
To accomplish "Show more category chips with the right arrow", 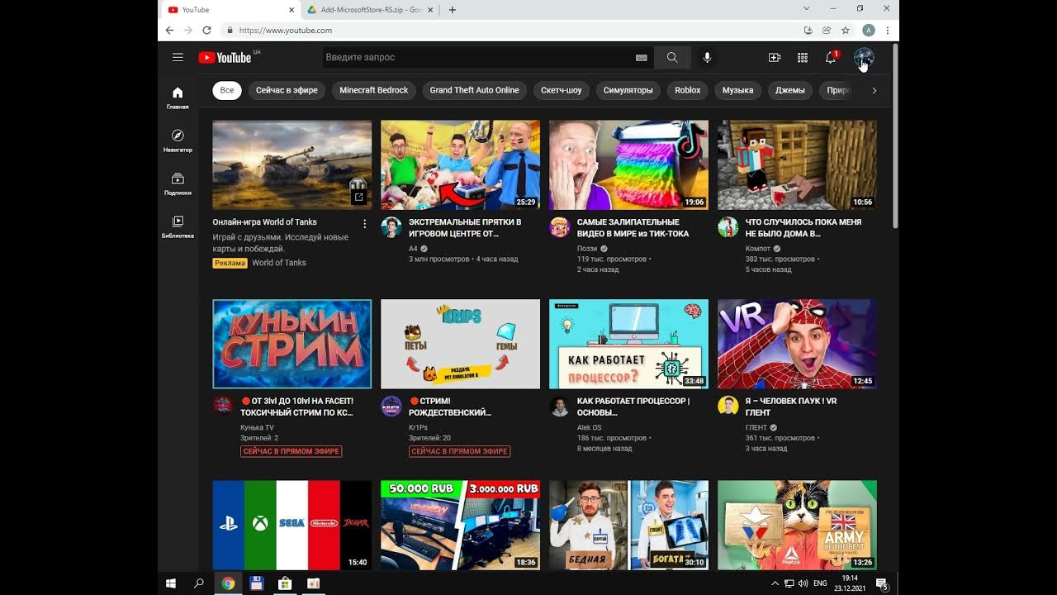I will tap(875, 90).
